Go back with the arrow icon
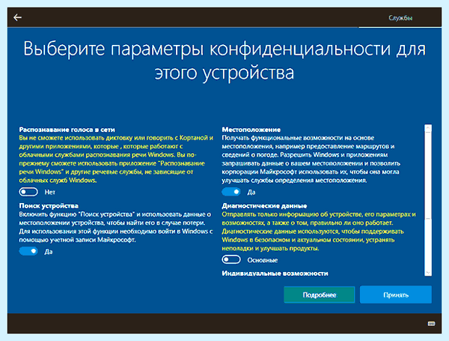The width and height of the screenshot is (449, 341). click(17, 17)
